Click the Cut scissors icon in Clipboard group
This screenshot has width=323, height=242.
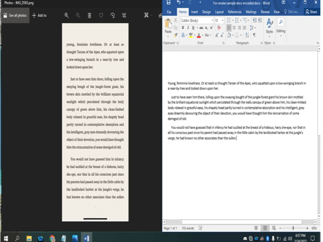(175, 20)
